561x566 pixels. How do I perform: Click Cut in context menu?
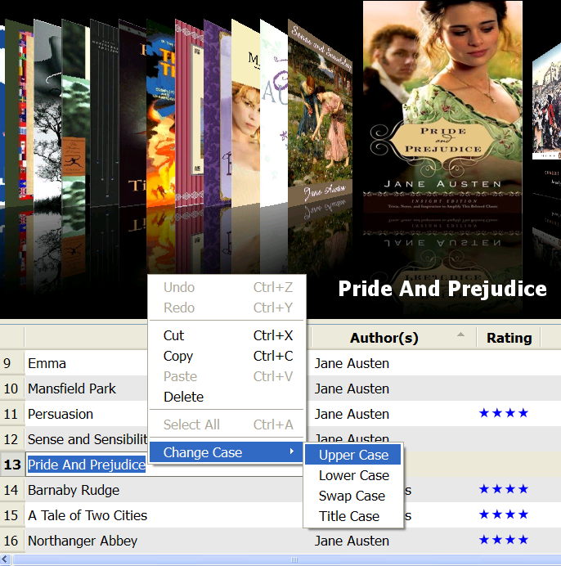[x=226, y=335]
